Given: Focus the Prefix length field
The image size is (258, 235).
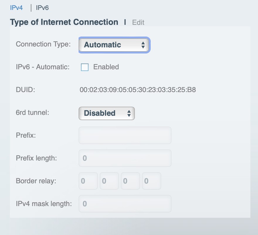Looking at the screenshot, I should (x=125, y=158).
